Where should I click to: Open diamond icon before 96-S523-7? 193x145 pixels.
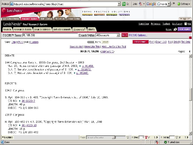click(x=20, y=101)
